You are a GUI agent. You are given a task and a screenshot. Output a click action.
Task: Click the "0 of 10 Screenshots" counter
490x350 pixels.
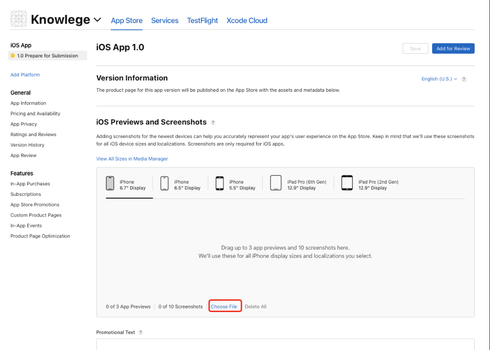(x=181, y=307)
